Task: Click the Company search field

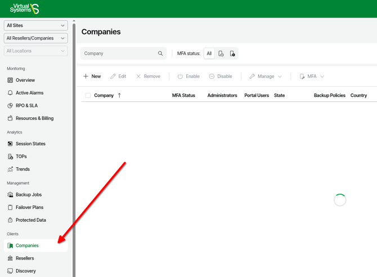Action: click(x=118, y=53)
